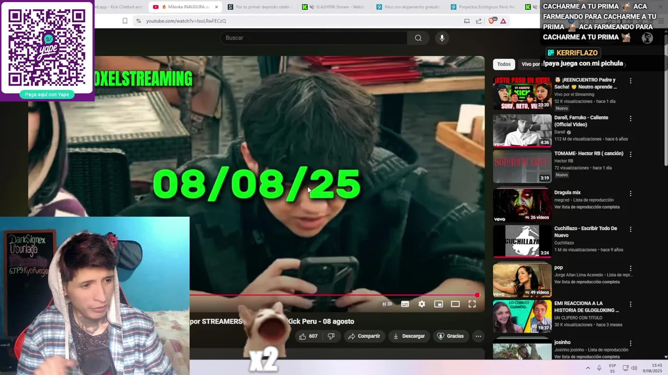Toggle subtitles/captions button in player
Image resolution: width=668 pixels, height=375 pixels.
(x=405, y=304)
